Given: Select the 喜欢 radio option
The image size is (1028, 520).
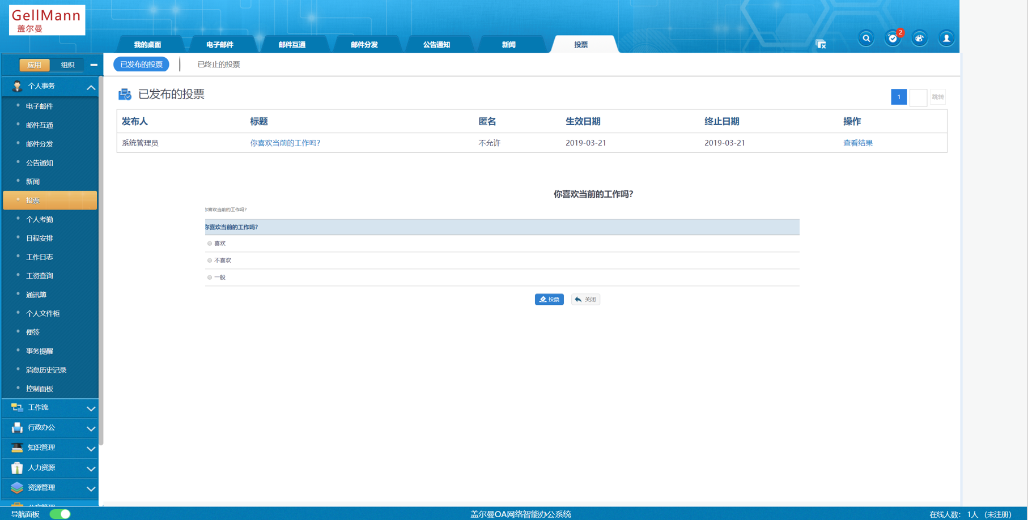Looking at the screenshot, I should tap(210, 244).
